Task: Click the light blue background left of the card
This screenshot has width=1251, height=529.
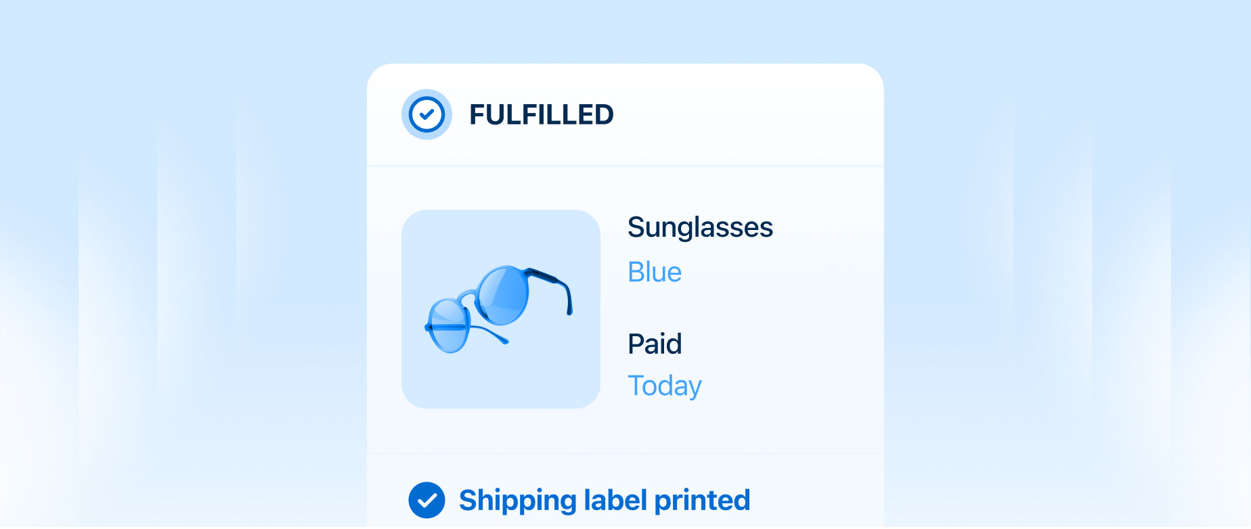Action: (183, 271)
